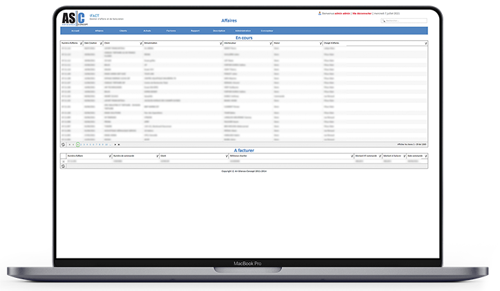Click the En cours section heading
The image size is (500, 291).
(x=244, y=37)
